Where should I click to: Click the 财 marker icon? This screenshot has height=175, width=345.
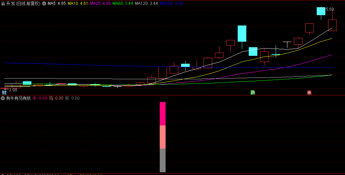[4, 92]
